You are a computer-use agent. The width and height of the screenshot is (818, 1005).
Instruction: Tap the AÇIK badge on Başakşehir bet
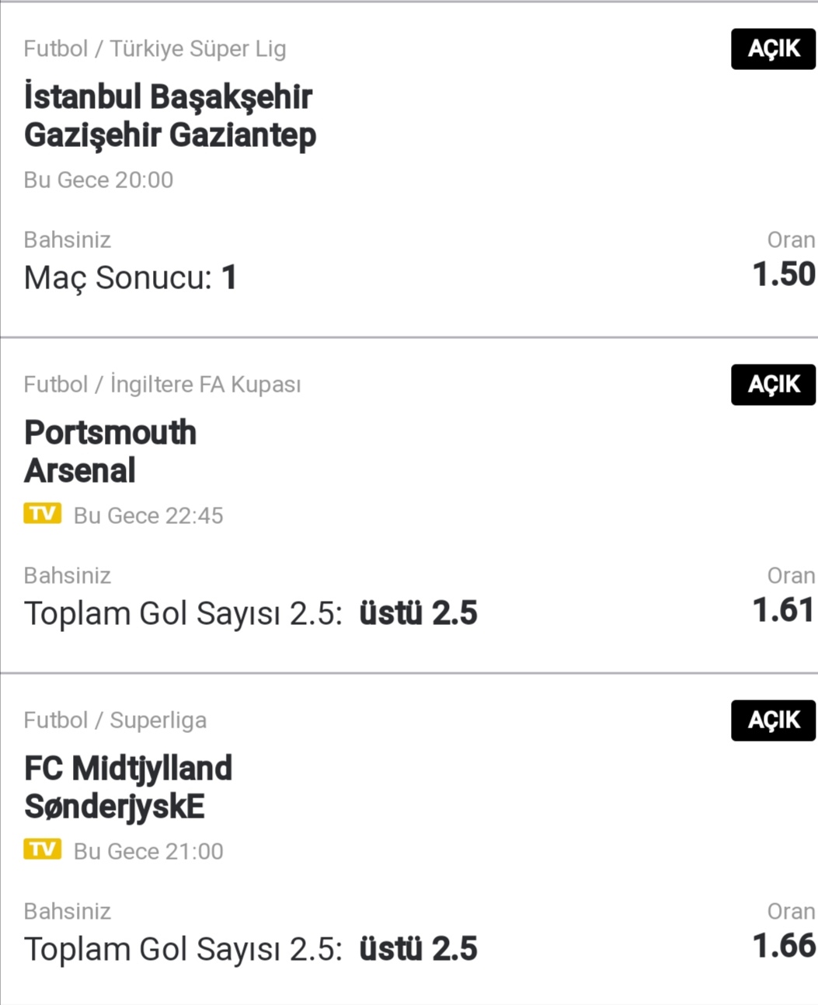click(773, 49)
